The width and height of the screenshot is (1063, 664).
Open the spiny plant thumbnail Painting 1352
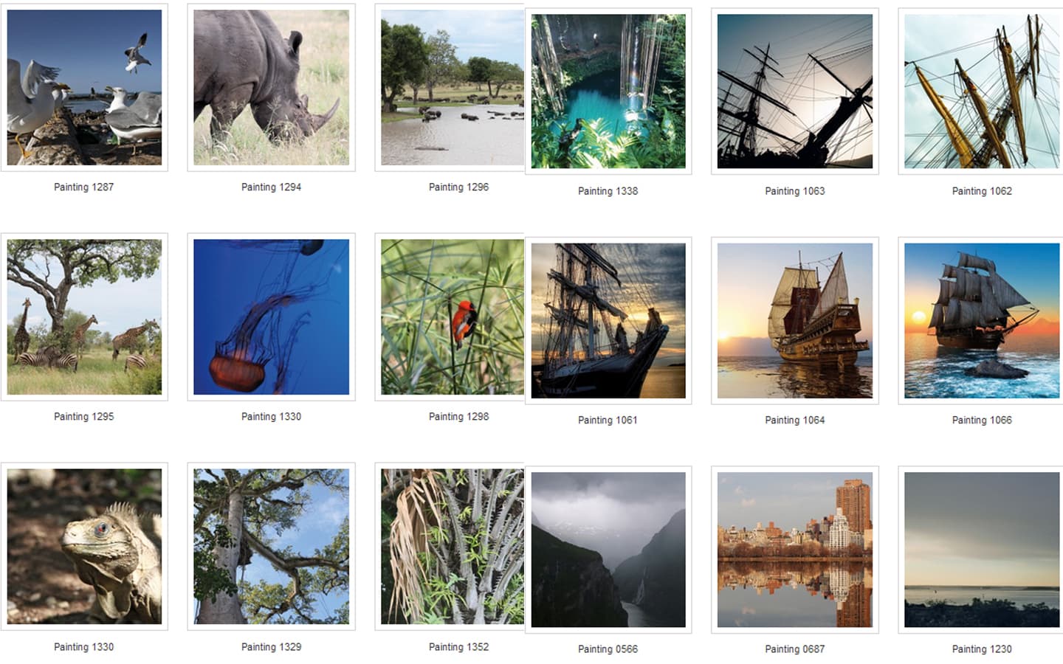(453, 547)
